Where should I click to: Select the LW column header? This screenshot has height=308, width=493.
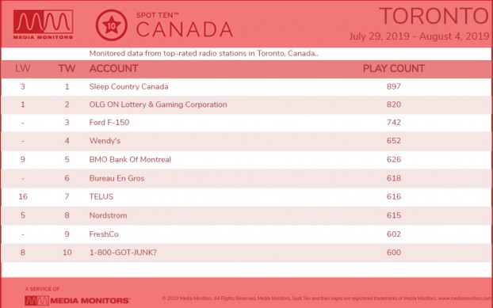click(x=23, y=68)
